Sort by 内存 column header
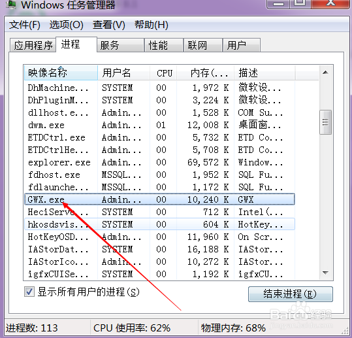352x338 pixels. point(206,73)
